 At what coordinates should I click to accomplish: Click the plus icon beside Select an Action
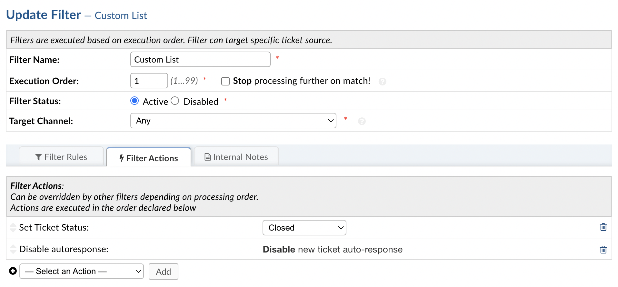click(x=13, y=271)
